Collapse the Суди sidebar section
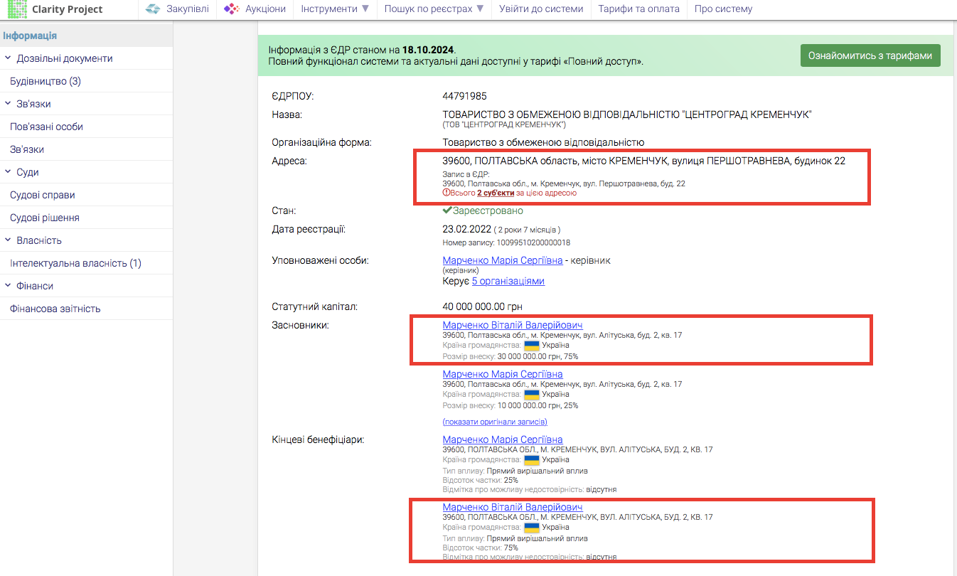The width and height of the screenshot is (957, 576). pyautogui.click(x=9, y=172)
